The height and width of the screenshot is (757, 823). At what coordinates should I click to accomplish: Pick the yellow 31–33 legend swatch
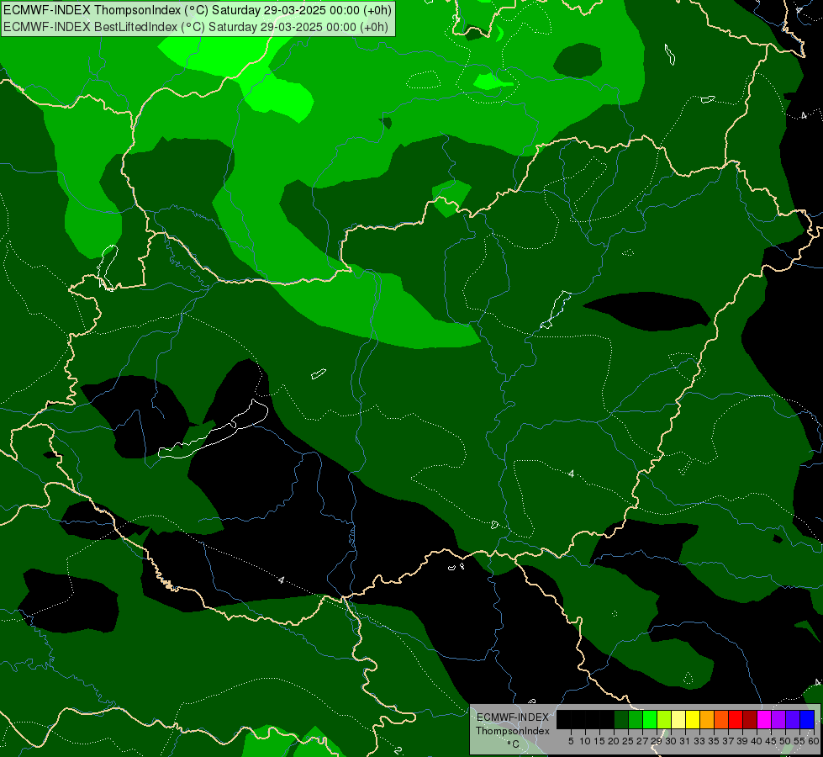coord(693,719)
